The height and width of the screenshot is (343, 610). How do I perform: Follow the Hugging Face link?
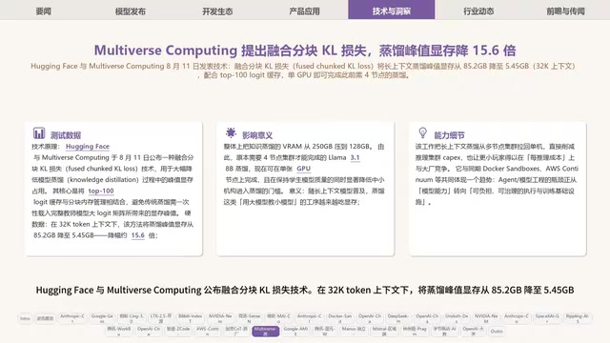[88, 147]
